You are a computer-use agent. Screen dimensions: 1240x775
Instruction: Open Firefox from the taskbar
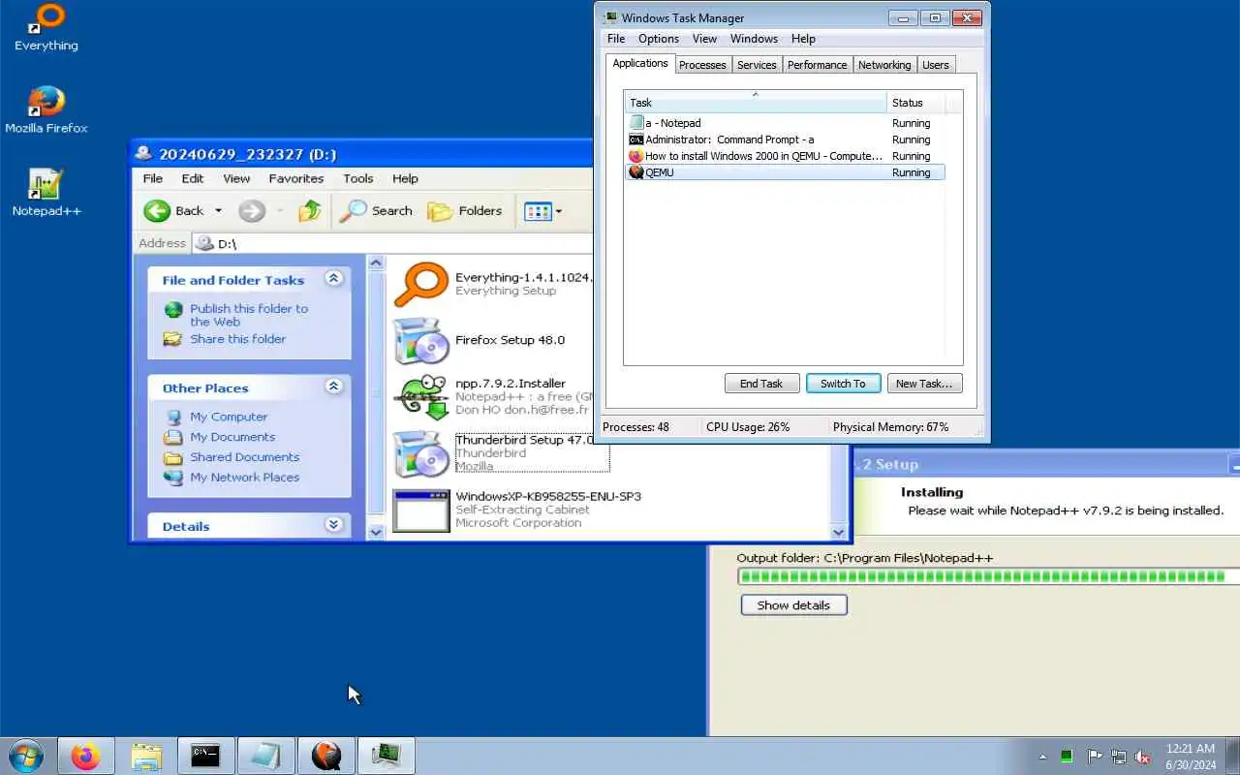click(x=86, y=756)
